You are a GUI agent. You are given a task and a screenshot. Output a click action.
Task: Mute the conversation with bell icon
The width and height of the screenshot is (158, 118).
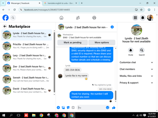click(131, 50)
